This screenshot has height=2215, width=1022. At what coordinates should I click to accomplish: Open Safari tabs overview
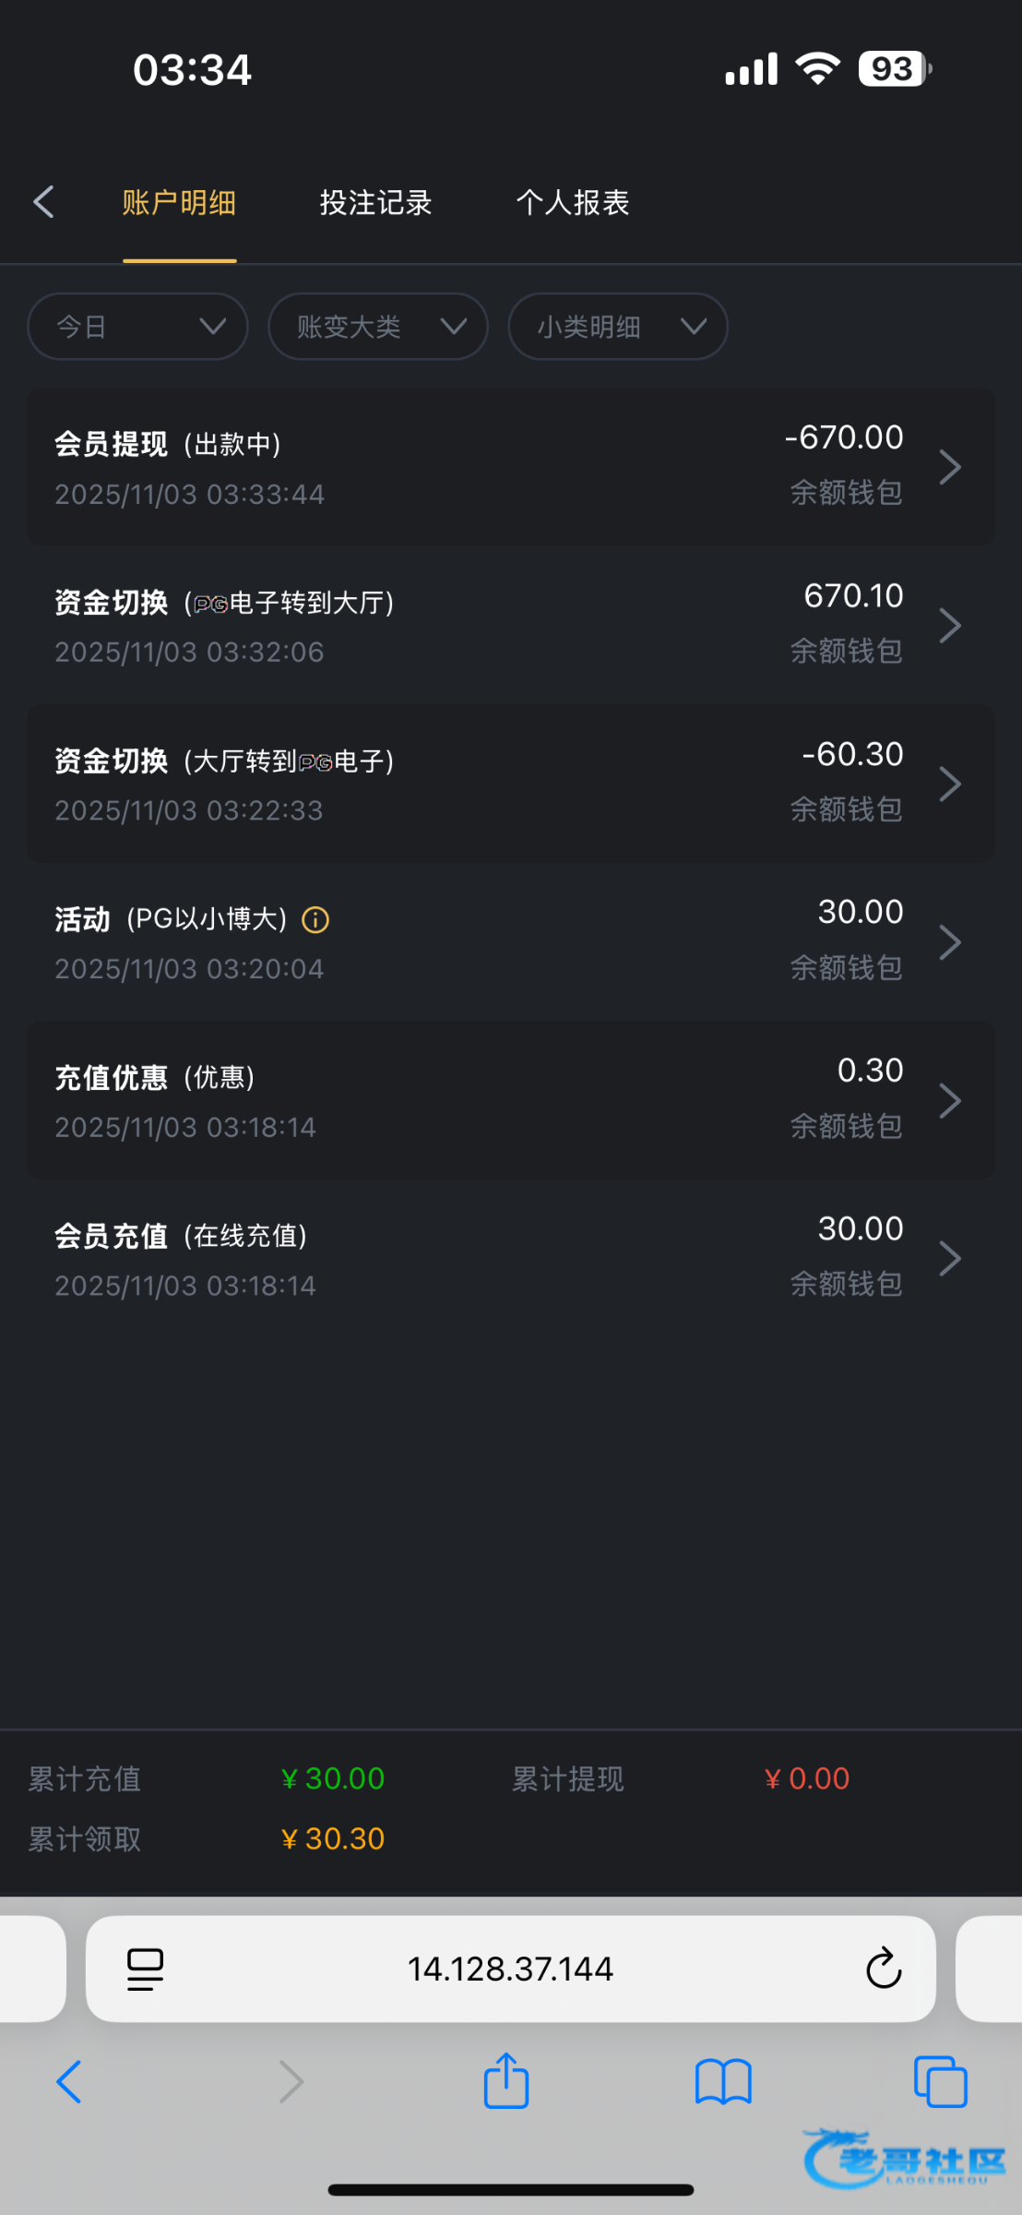(940, 2082)
